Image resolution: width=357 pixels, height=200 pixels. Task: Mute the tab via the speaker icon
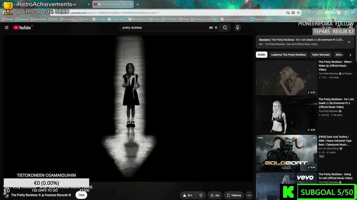99,4
